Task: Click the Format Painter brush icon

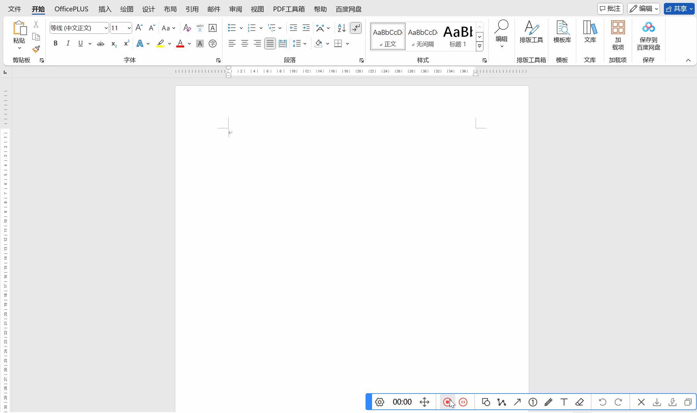Action: [x=36, y=49]
